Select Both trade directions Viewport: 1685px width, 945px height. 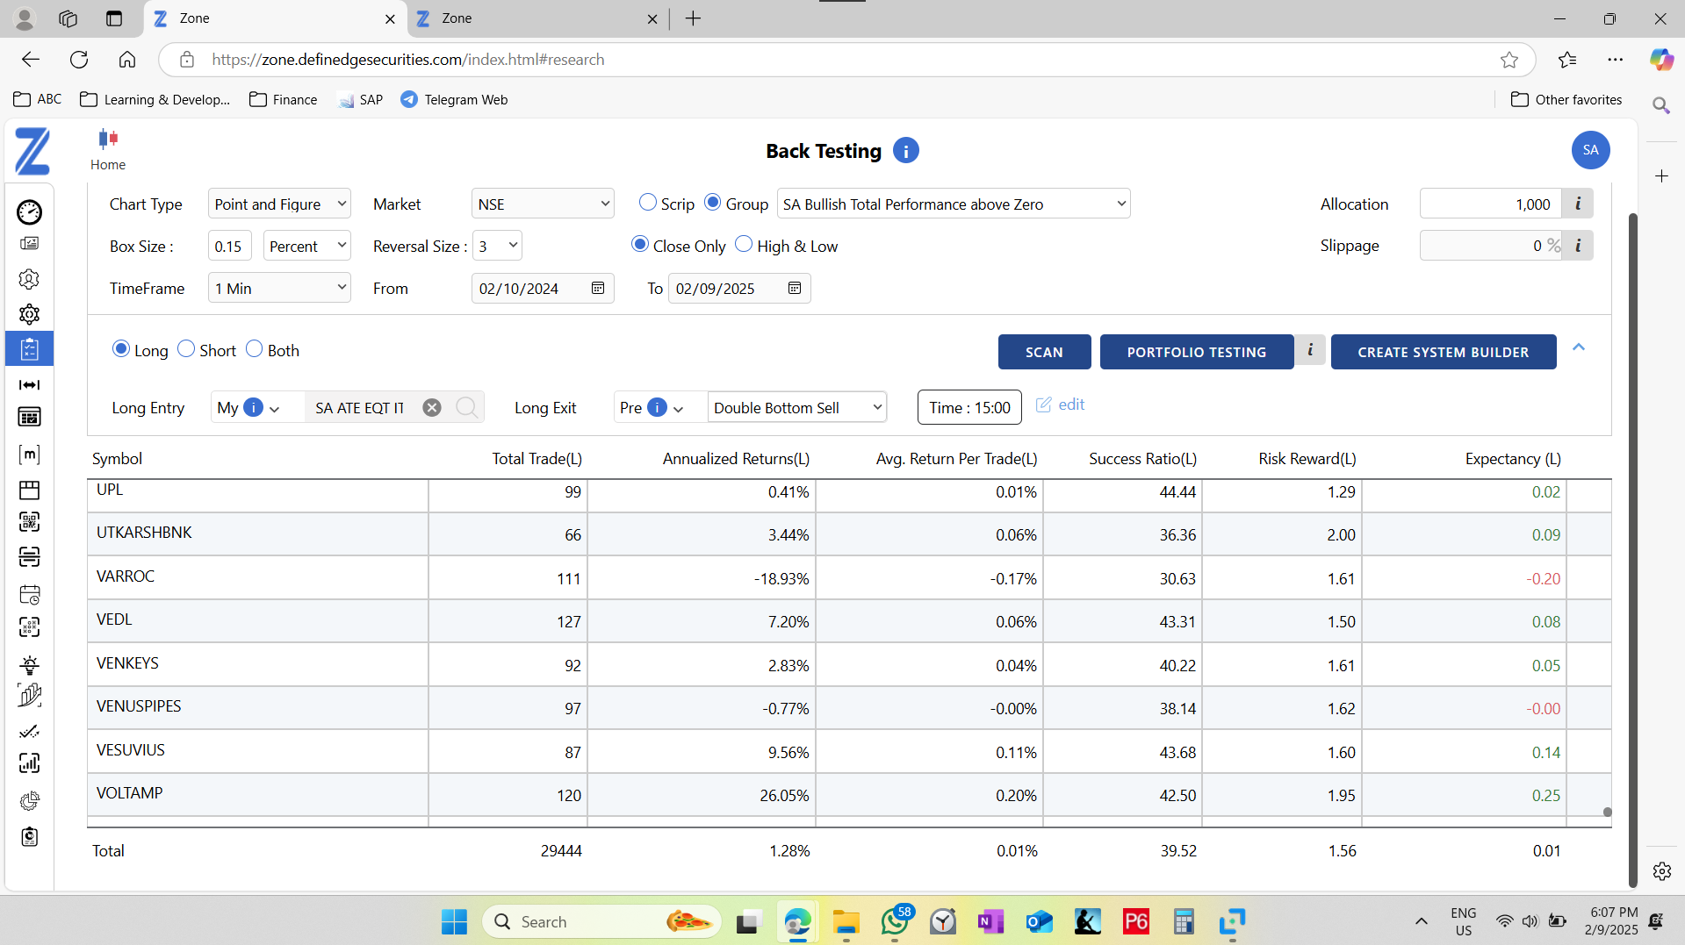(x=254, y=348)
